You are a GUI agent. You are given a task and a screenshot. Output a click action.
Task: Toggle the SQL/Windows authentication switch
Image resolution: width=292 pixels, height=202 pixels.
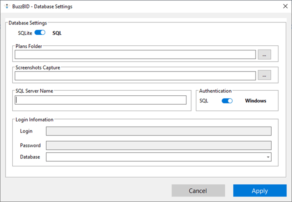pos(227,101)
